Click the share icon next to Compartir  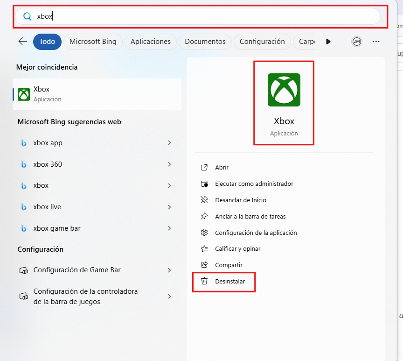coord(204,265)
